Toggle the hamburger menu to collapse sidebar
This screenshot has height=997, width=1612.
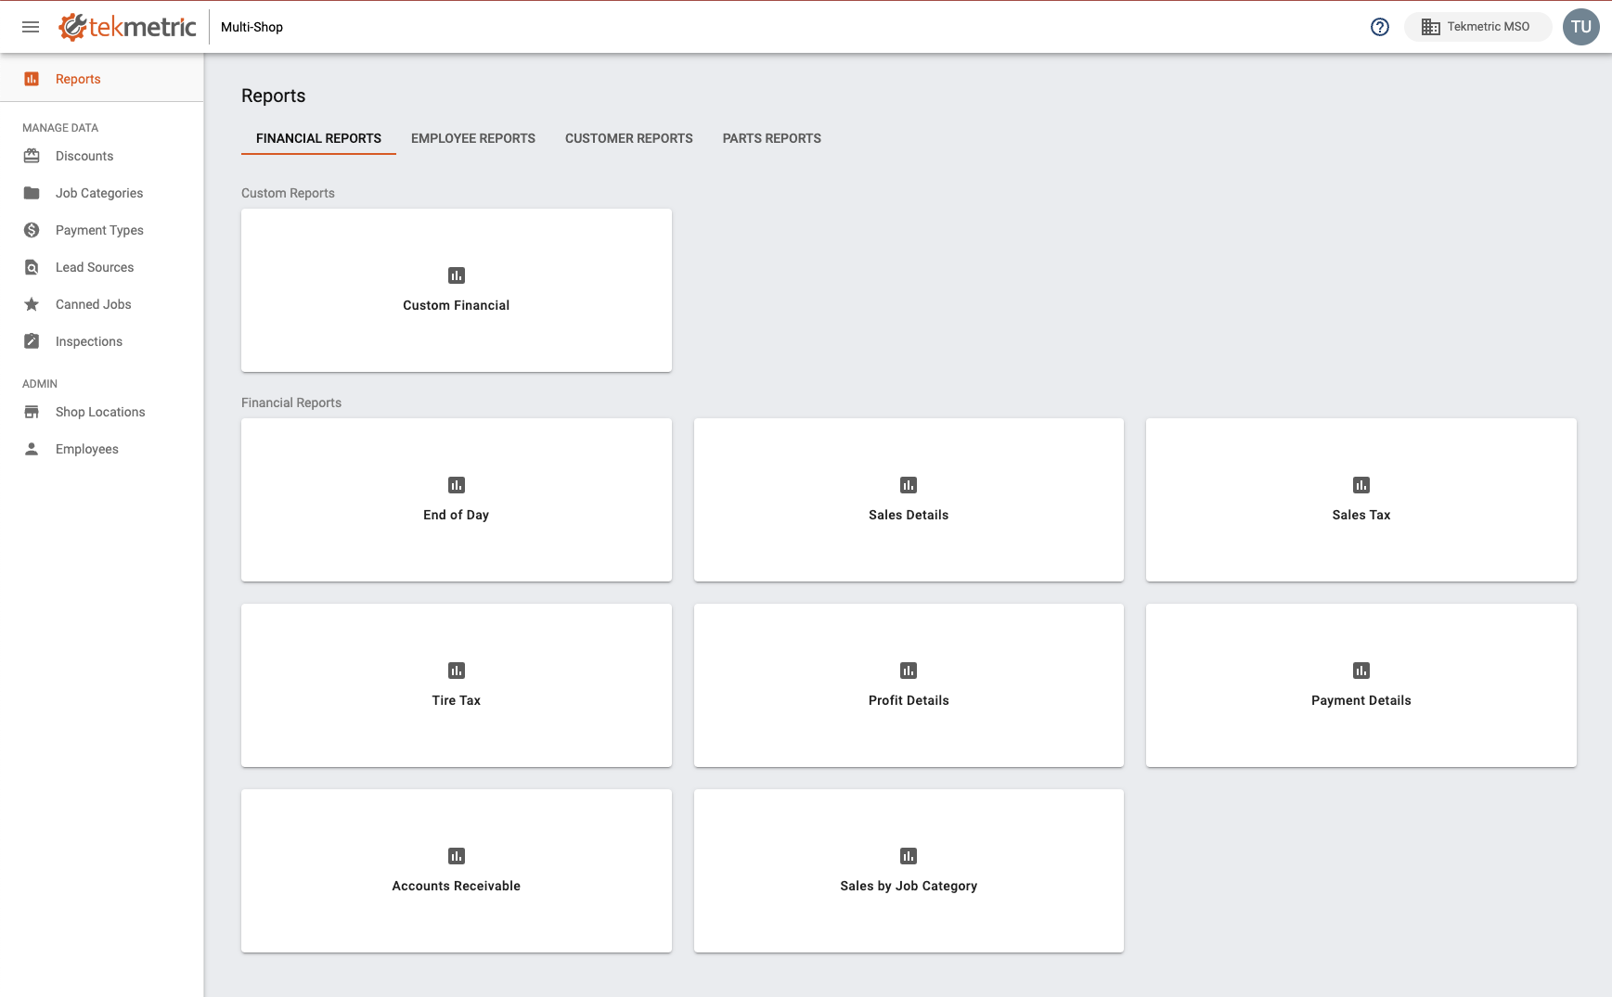click(30, 26)
